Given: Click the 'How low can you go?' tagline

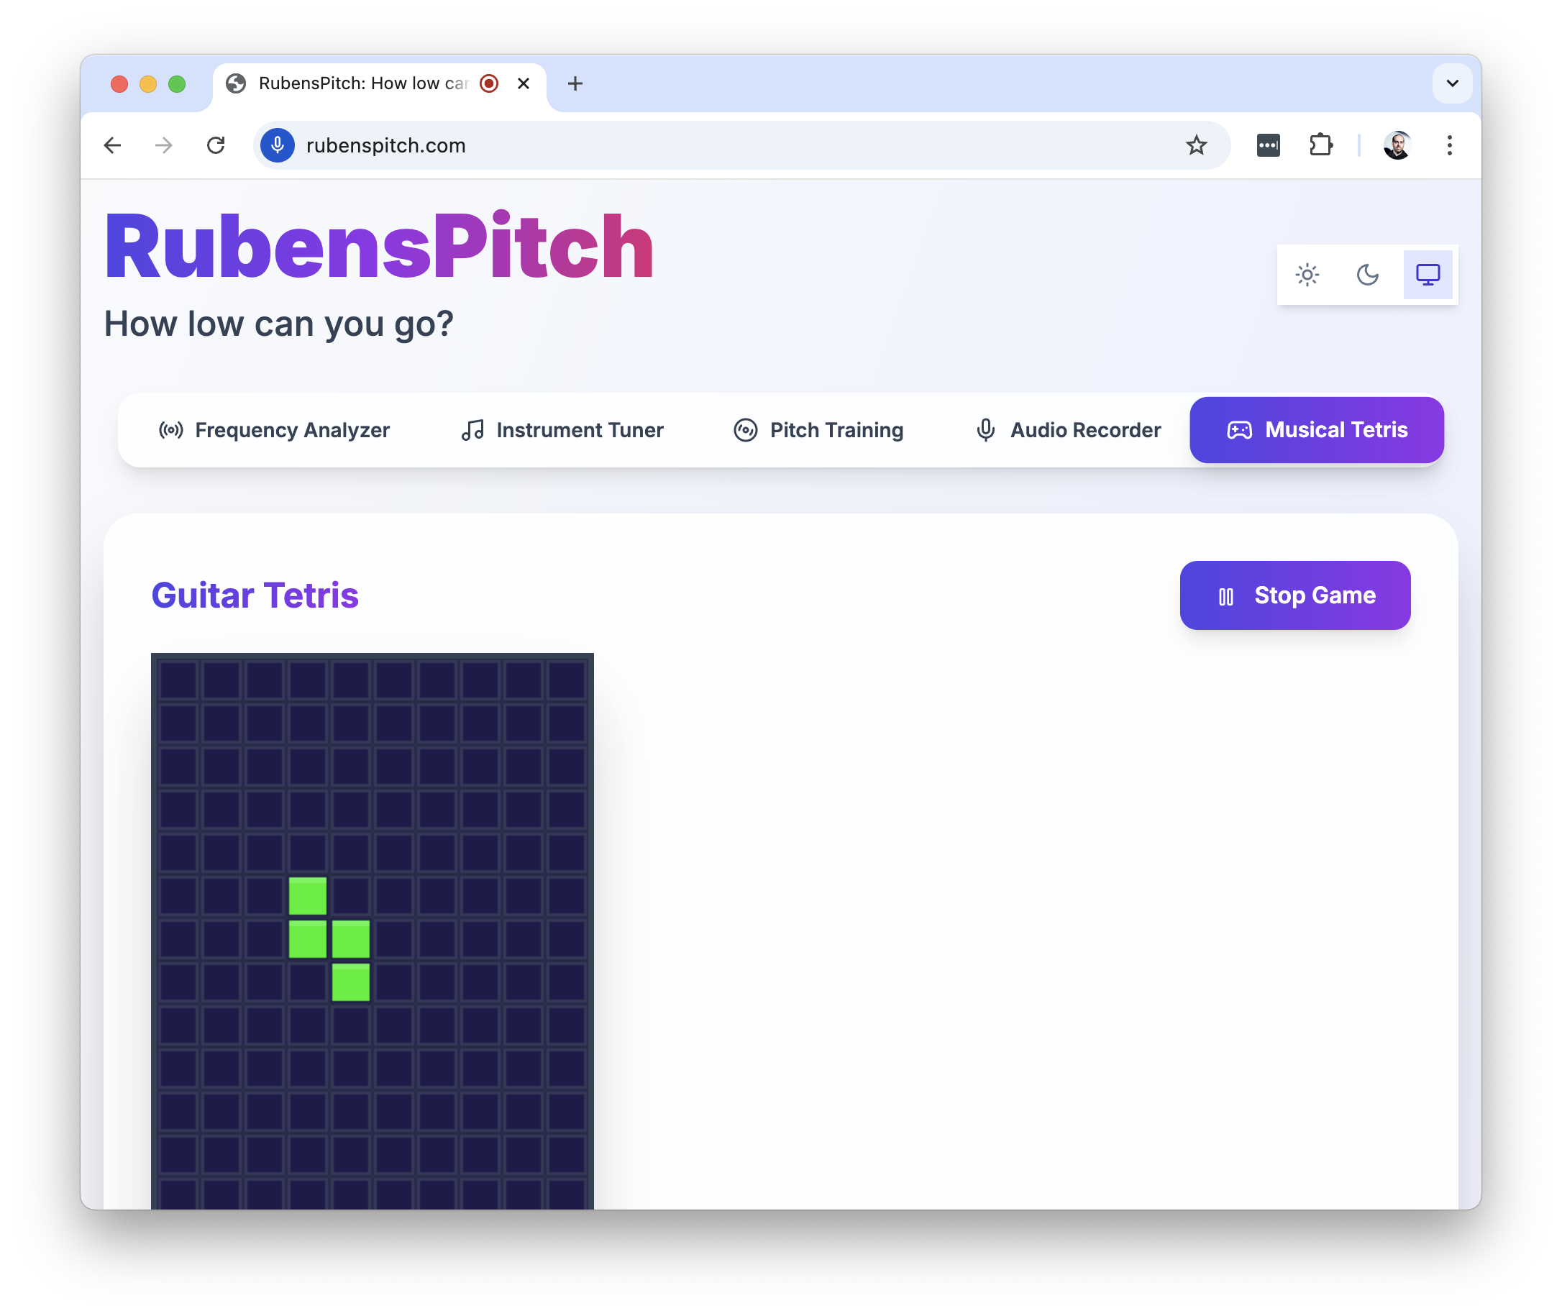Looking at the screenshot, I should coord(278,324).
